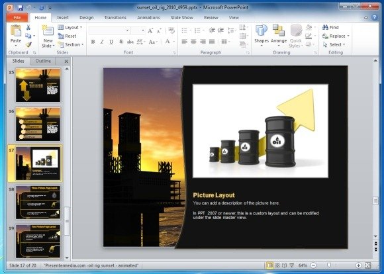Screen dimensions: 384x274
Task: Click the Arrange objects icon
Action: pyautogui.click(x=279, y=30)
